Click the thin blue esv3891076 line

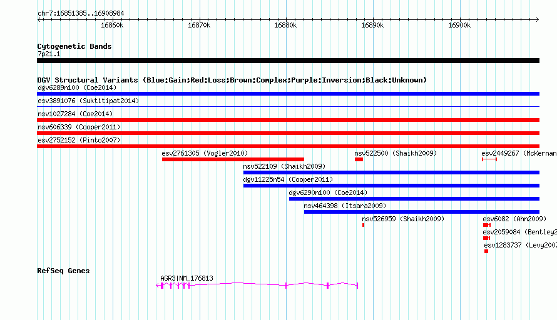coord(288,106)
